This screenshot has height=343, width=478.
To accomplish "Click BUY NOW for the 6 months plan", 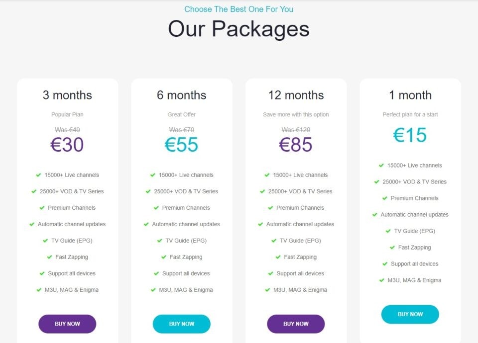I will pos(181,324).
